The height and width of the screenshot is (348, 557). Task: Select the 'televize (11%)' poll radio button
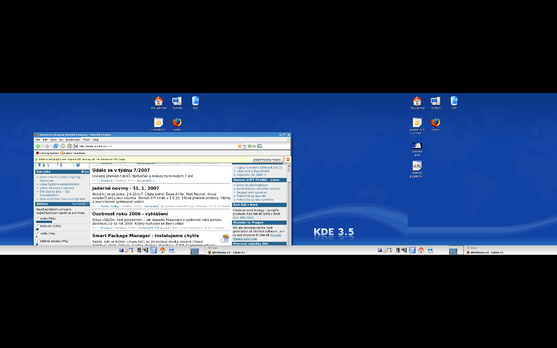coord(38,226)
